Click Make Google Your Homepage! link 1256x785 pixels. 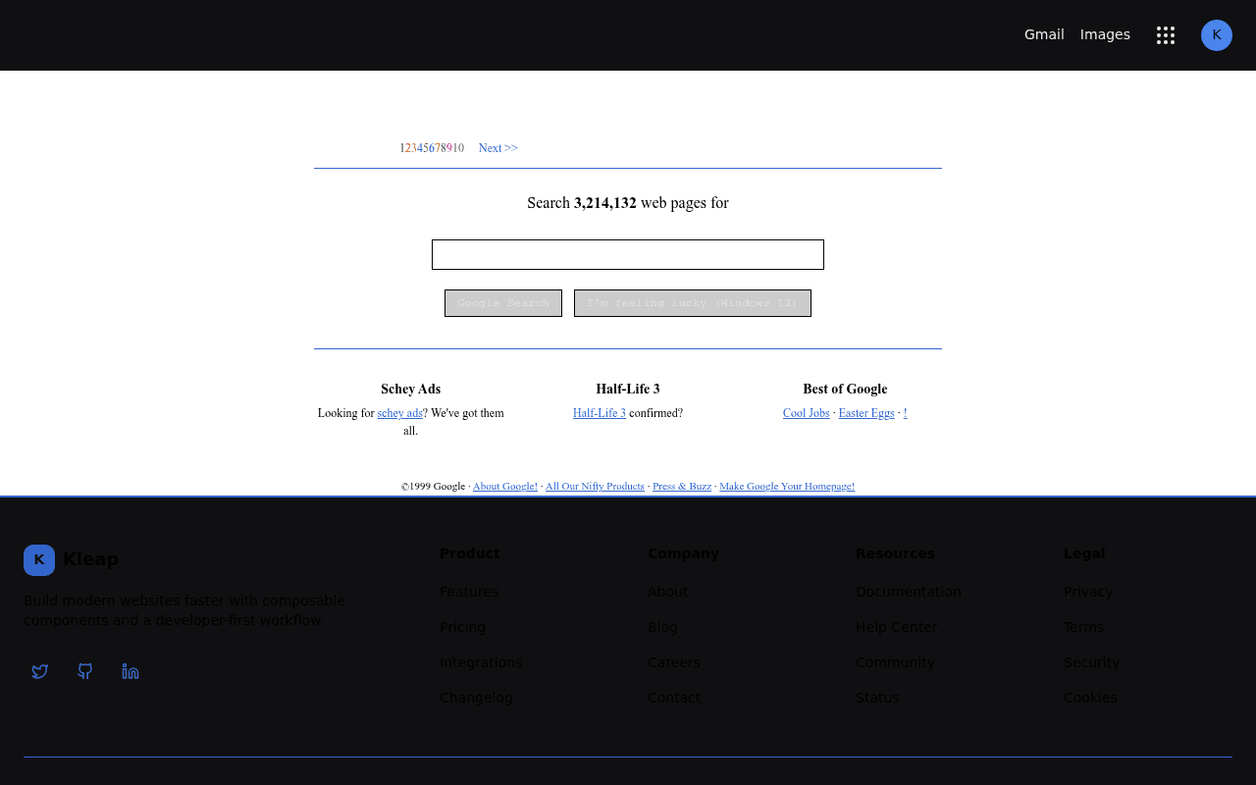787,486
